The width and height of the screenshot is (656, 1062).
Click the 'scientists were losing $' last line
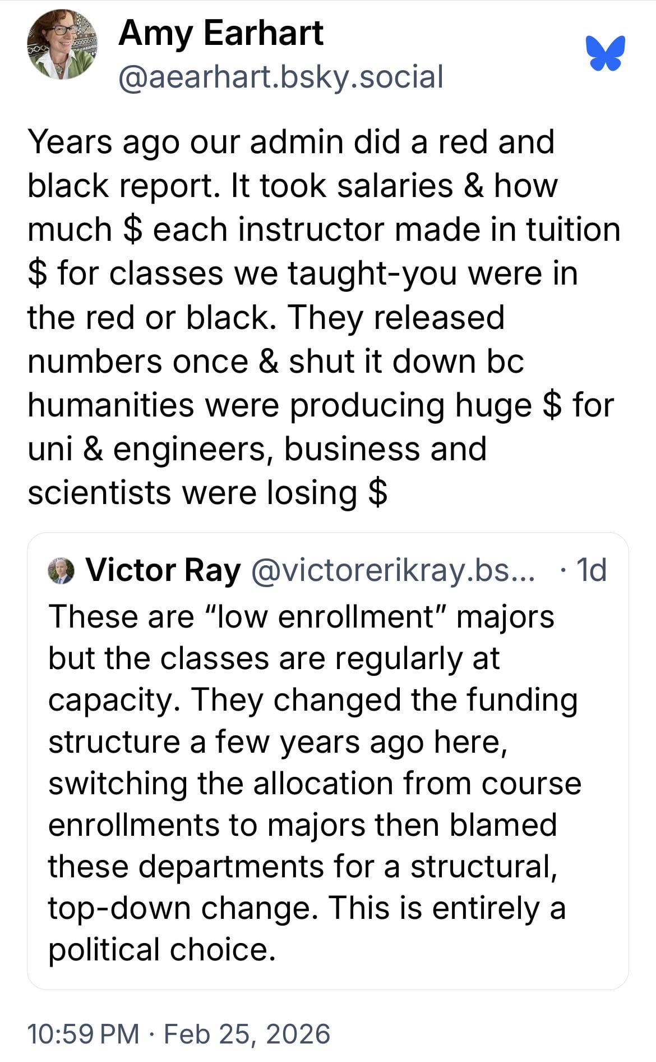point(207,493)
